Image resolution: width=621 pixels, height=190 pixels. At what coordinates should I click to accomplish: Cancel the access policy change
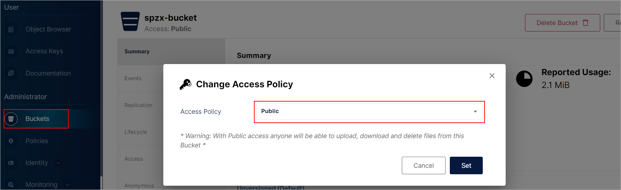click(x=424, y=166)
